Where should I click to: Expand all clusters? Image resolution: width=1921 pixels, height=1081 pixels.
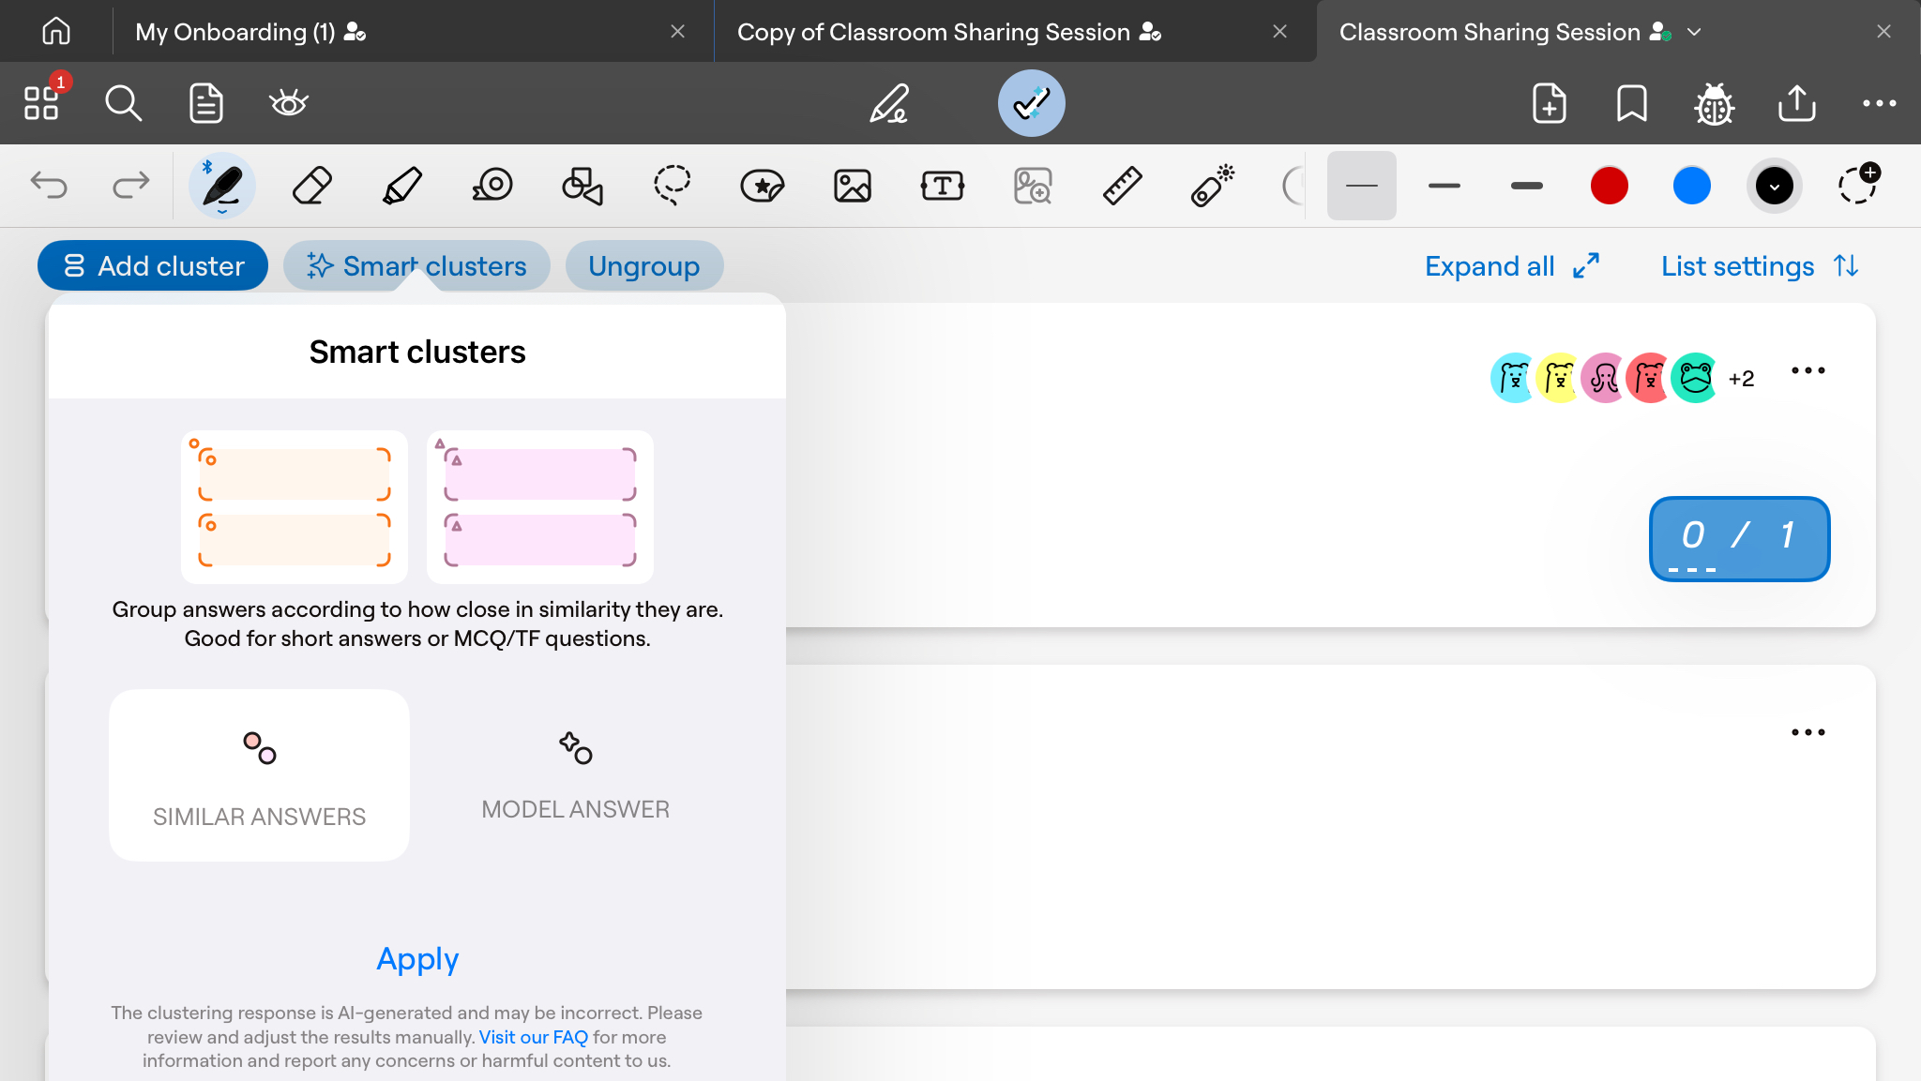coord(1511,266)
